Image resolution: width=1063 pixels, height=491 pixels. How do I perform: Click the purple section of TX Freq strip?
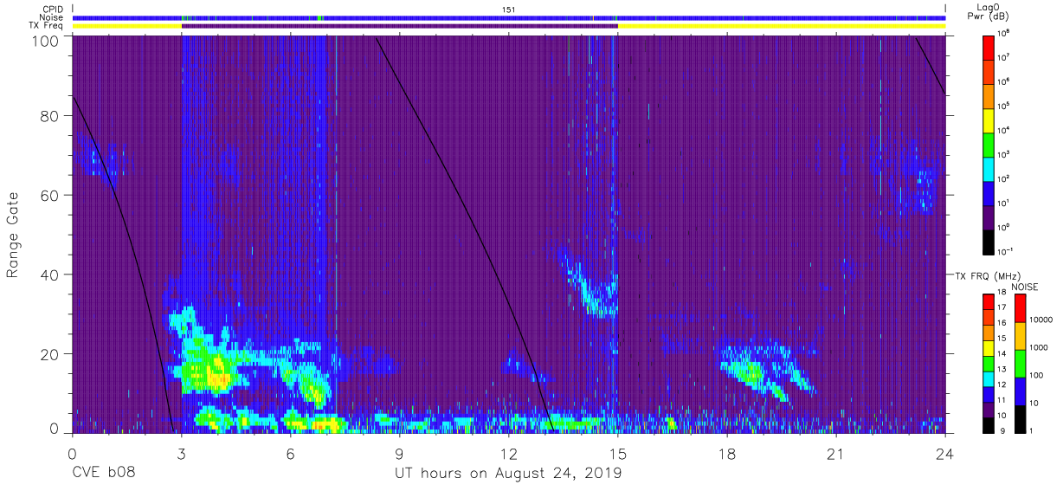tap(399, 26)
